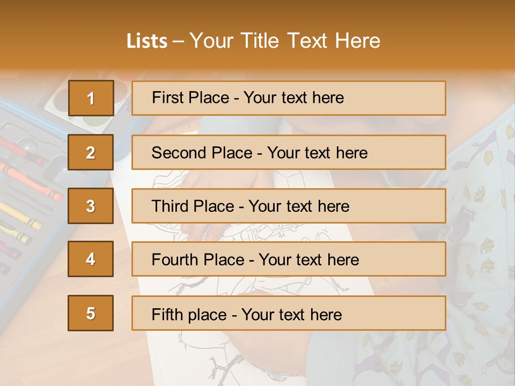Click the number 1 box

(x=91, y=98)
